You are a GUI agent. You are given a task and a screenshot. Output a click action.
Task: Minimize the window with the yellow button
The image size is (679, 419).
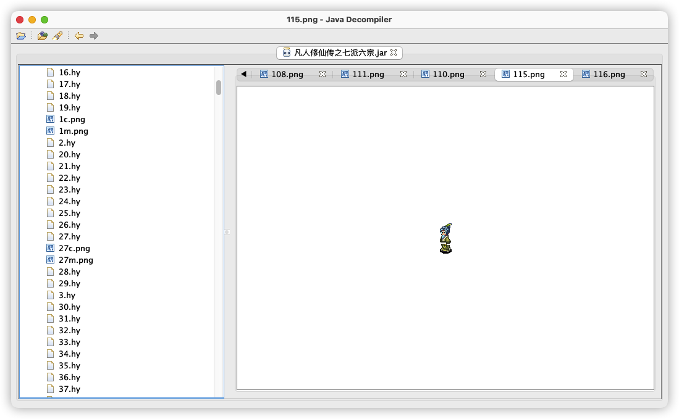[x=32, y=20]
